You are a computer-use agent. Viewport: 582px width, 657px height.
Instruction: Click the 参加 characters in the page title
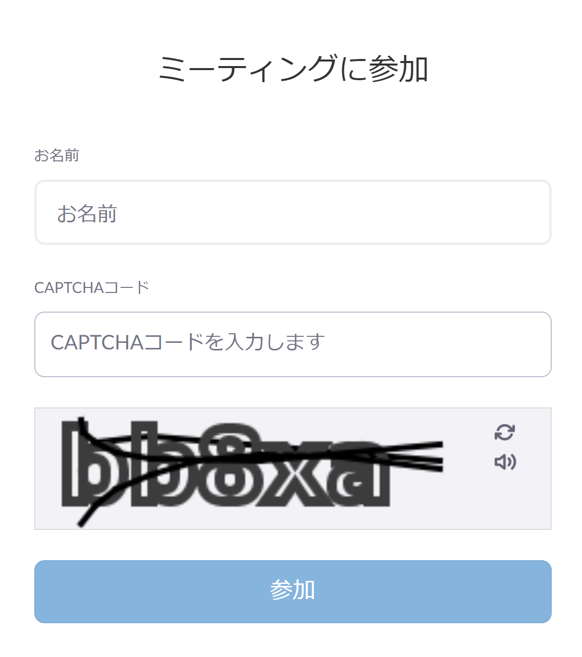tap(399, 69)
